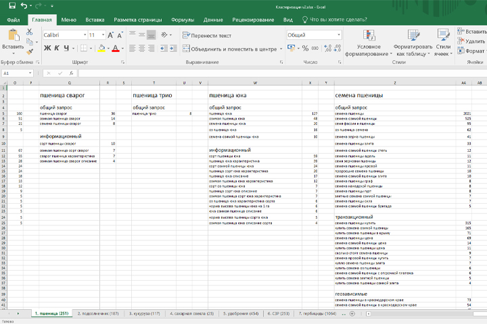Click the Cut scissors icon
487x324 pixels.
[x=30, y=32]
